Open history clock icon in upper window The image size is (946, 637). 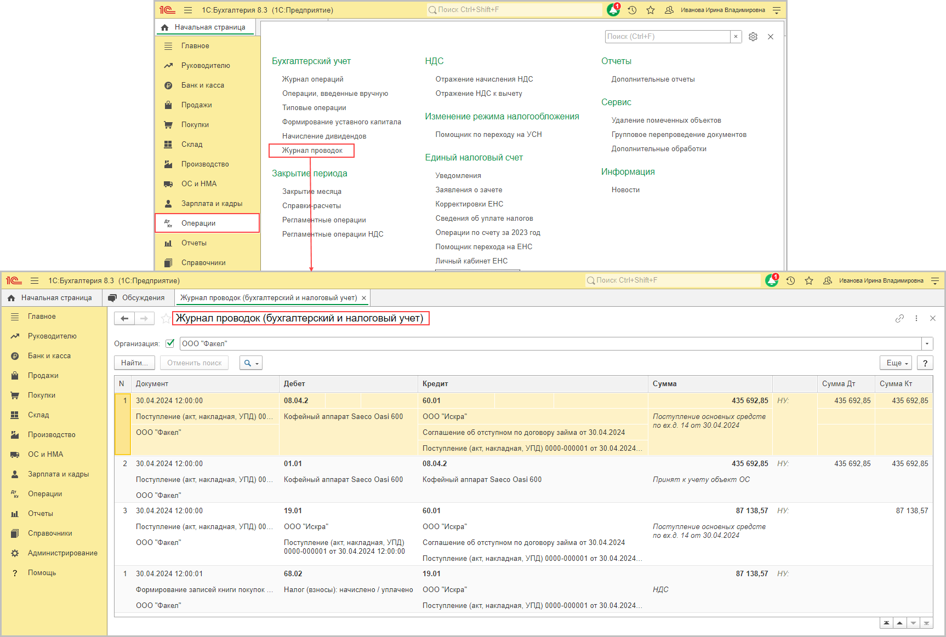(x=632, y=10)
